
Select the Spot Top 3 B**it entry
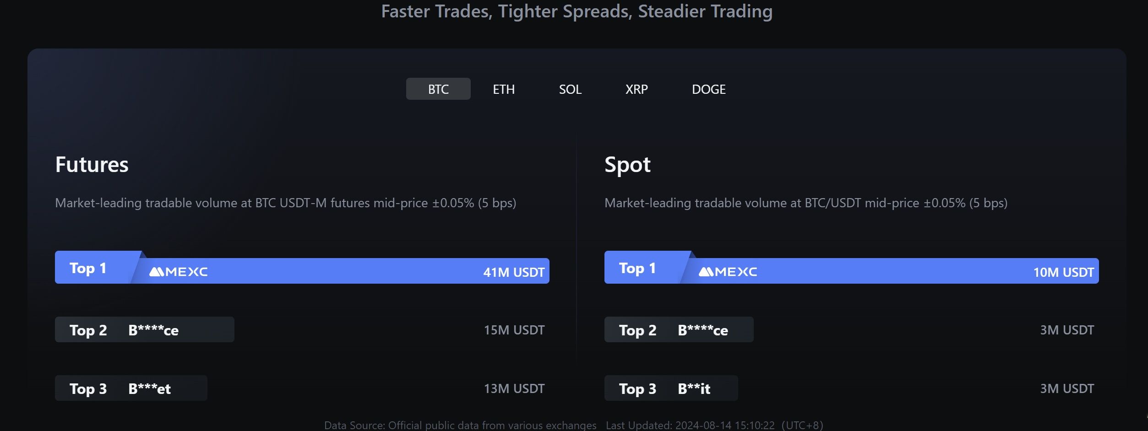click(x=671, y=388)
